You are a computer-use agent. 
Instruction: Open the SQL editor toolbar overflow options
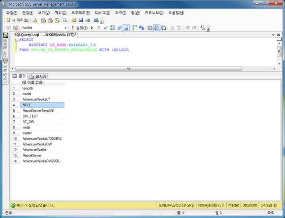[208, 28]
